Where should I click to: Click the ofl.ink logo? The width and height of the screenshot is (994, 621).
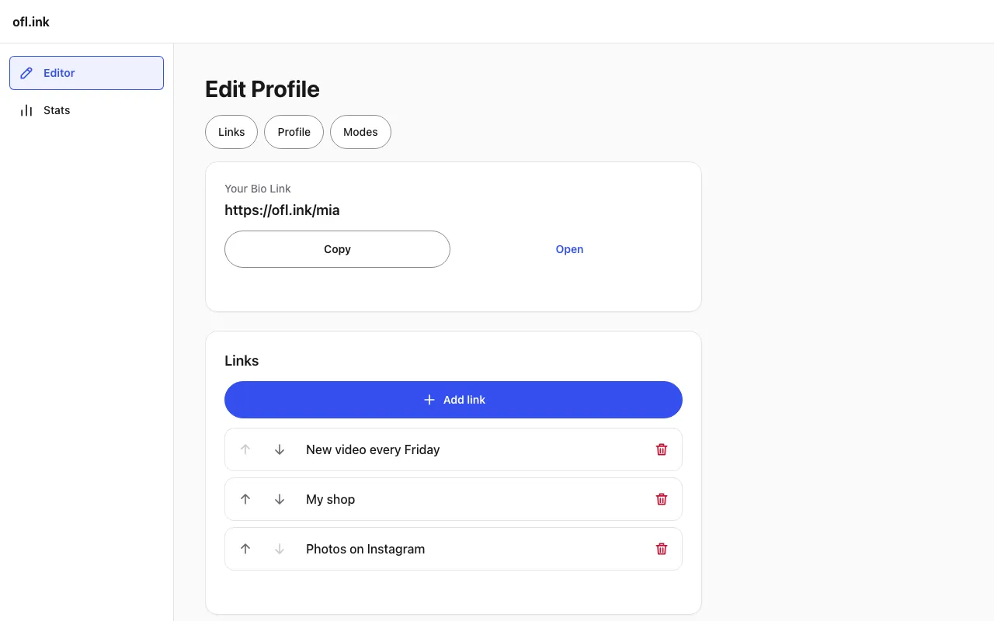pos(31,22)
